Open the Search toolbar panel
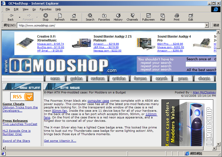The image size is (222, 157). (x=90, y=17)
